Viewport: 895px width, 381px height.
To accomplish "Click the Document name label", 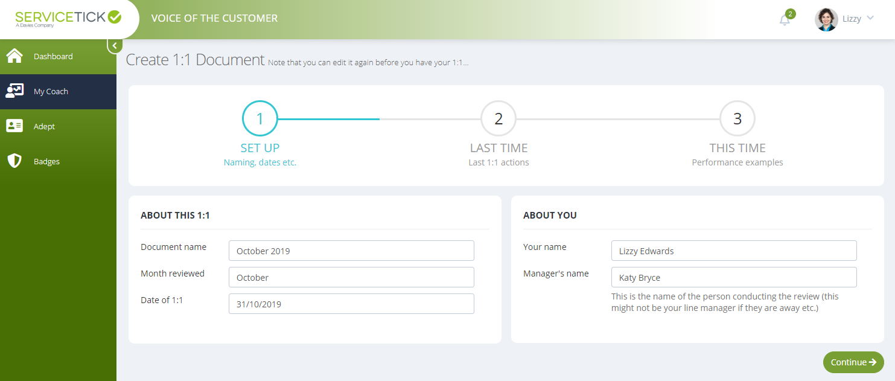I will (x=173, y=247).
